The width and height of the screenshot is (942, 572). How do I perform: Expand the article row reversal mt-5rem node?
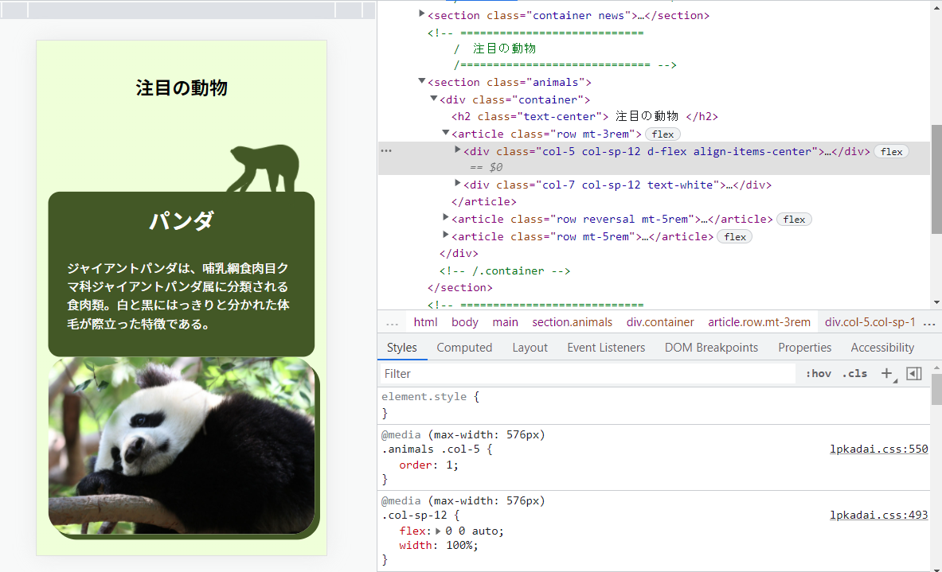pos(446,217)
